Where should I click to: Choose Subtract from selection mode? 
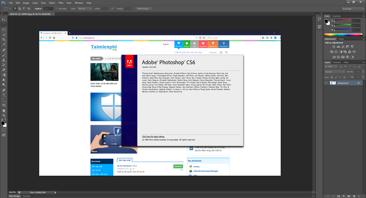coord(24,9)
